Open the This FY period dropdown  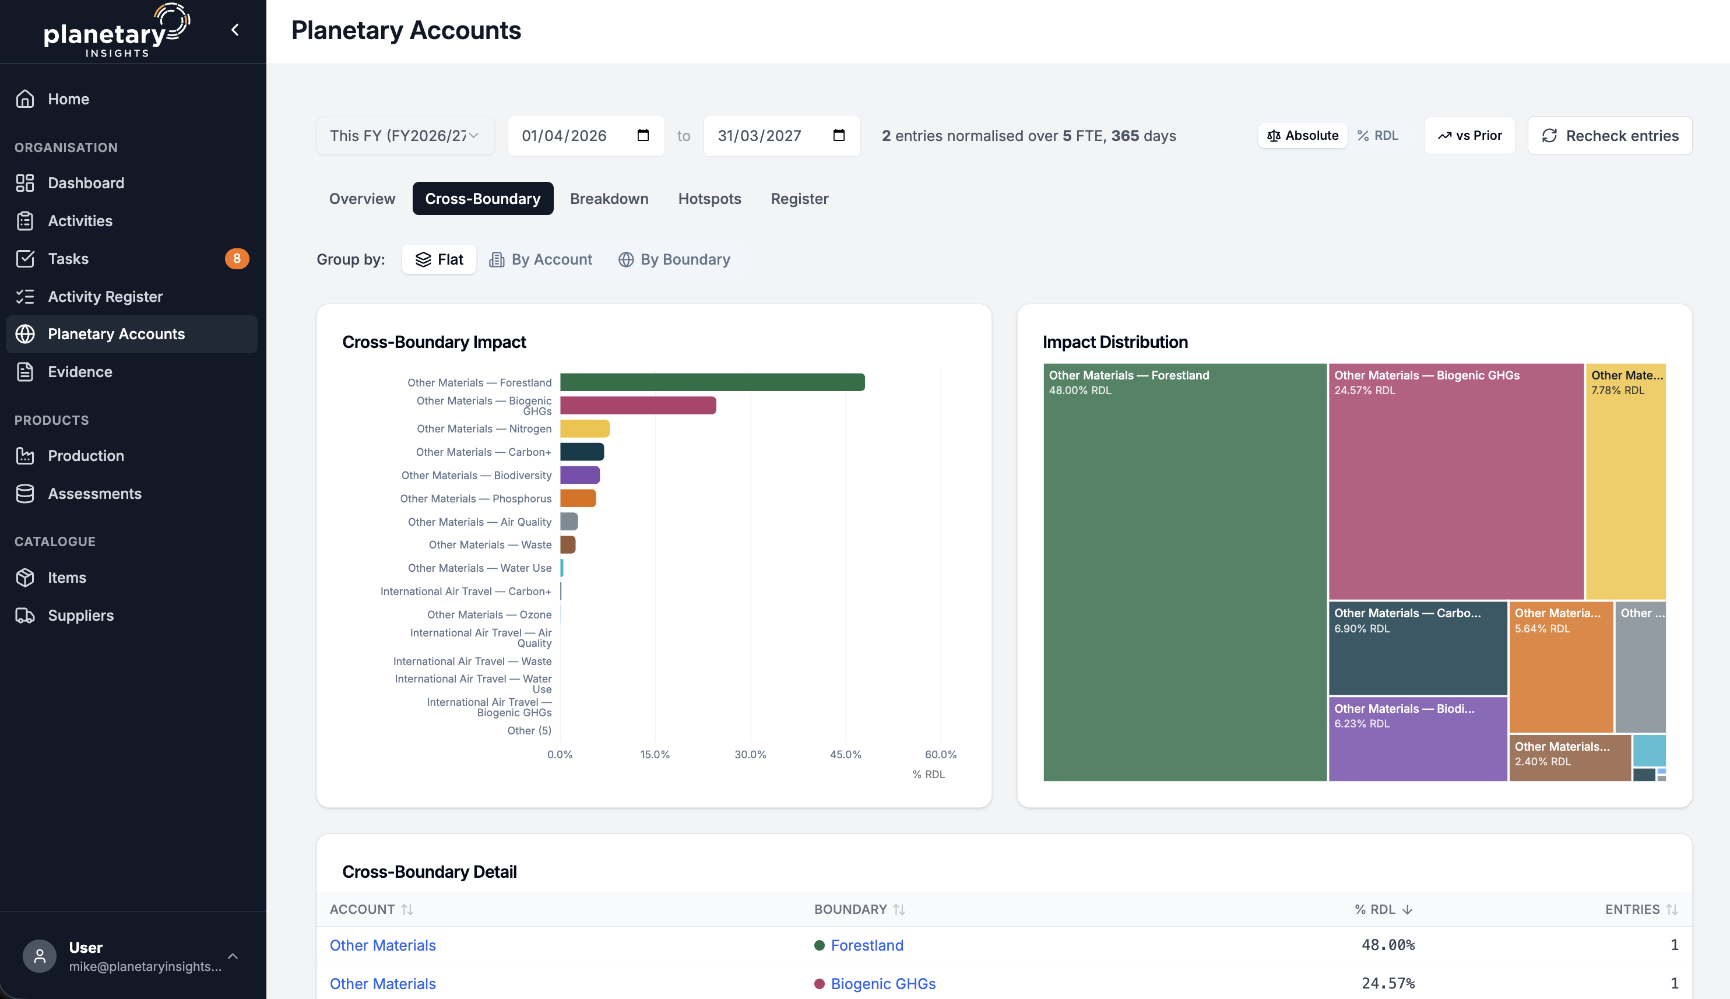coord(405,136)
